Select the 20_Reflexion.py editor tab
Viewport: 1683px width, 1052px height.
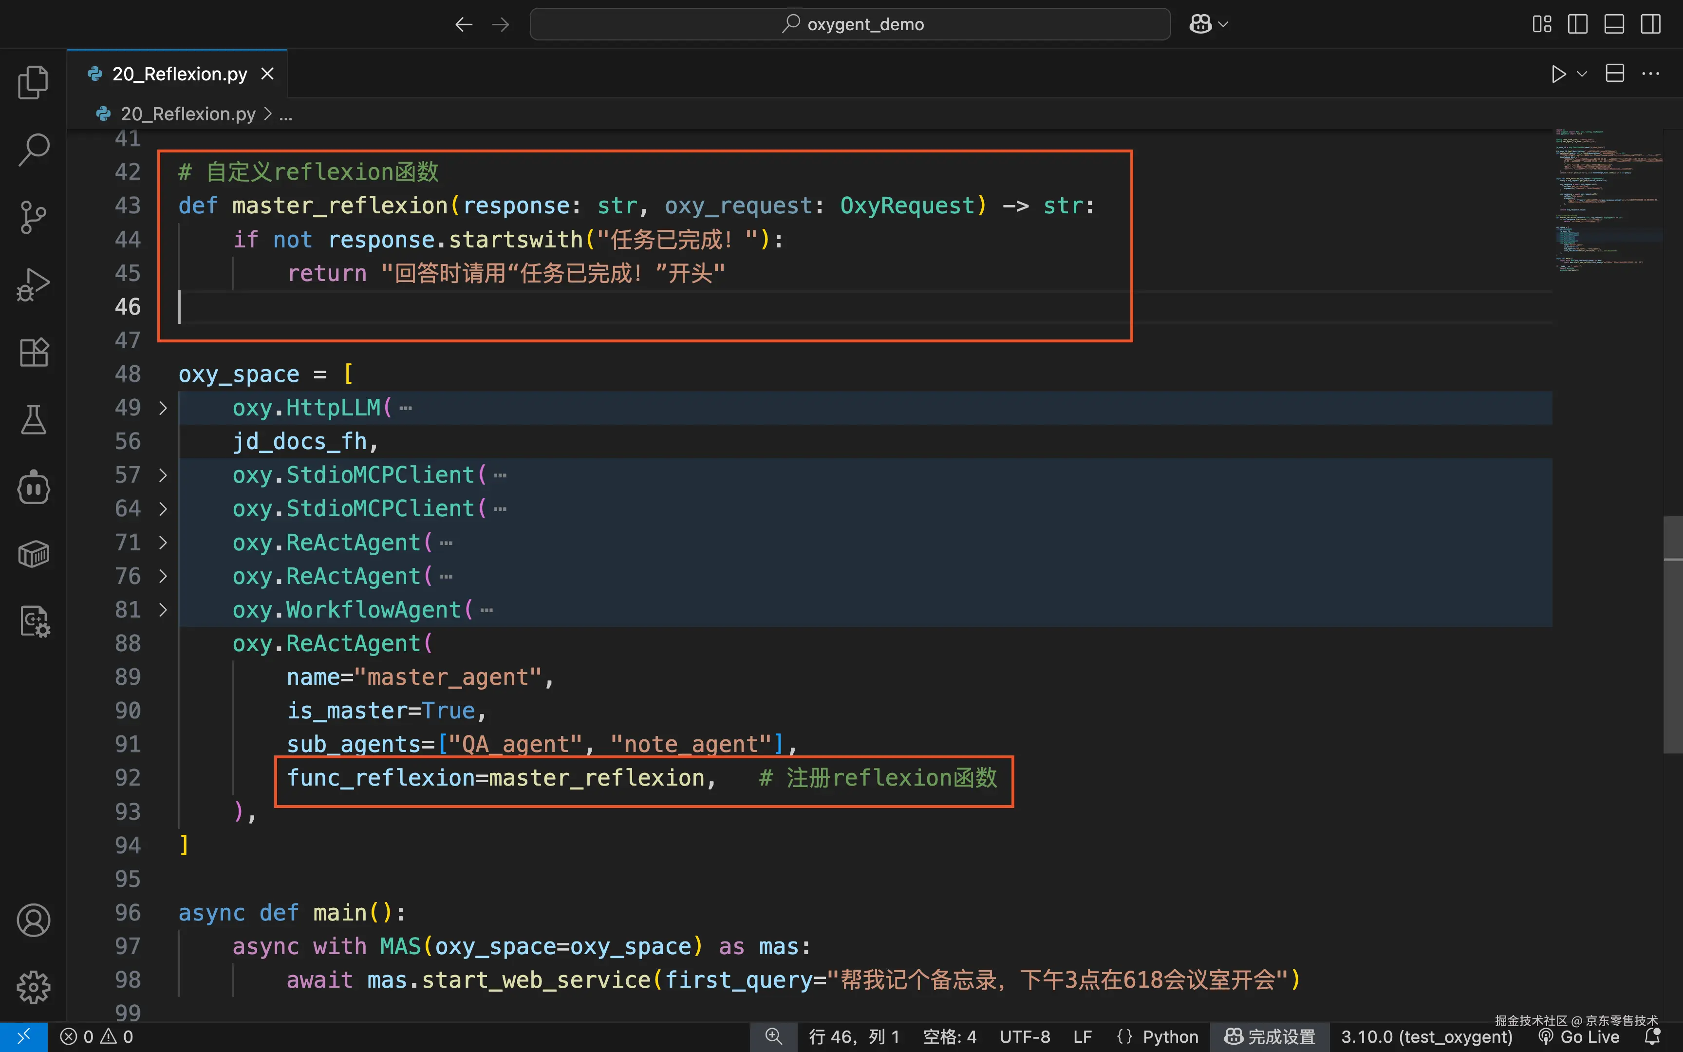coord(177,74)
